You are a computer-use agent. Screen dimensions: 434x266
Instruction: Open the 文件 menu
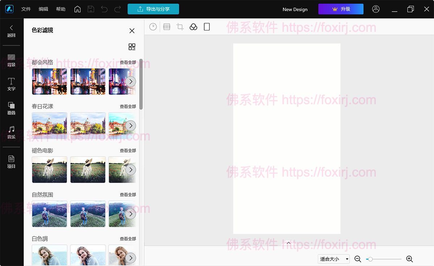point(26,9)
